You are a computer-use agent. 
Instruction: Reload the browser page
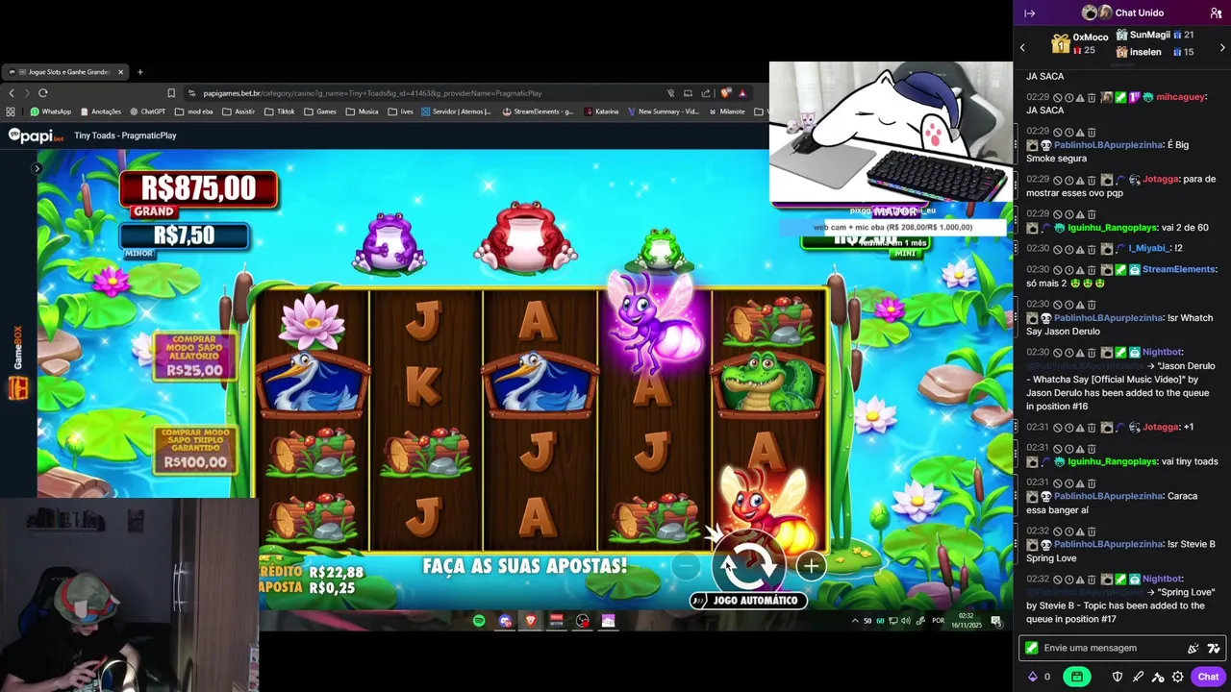43,93
